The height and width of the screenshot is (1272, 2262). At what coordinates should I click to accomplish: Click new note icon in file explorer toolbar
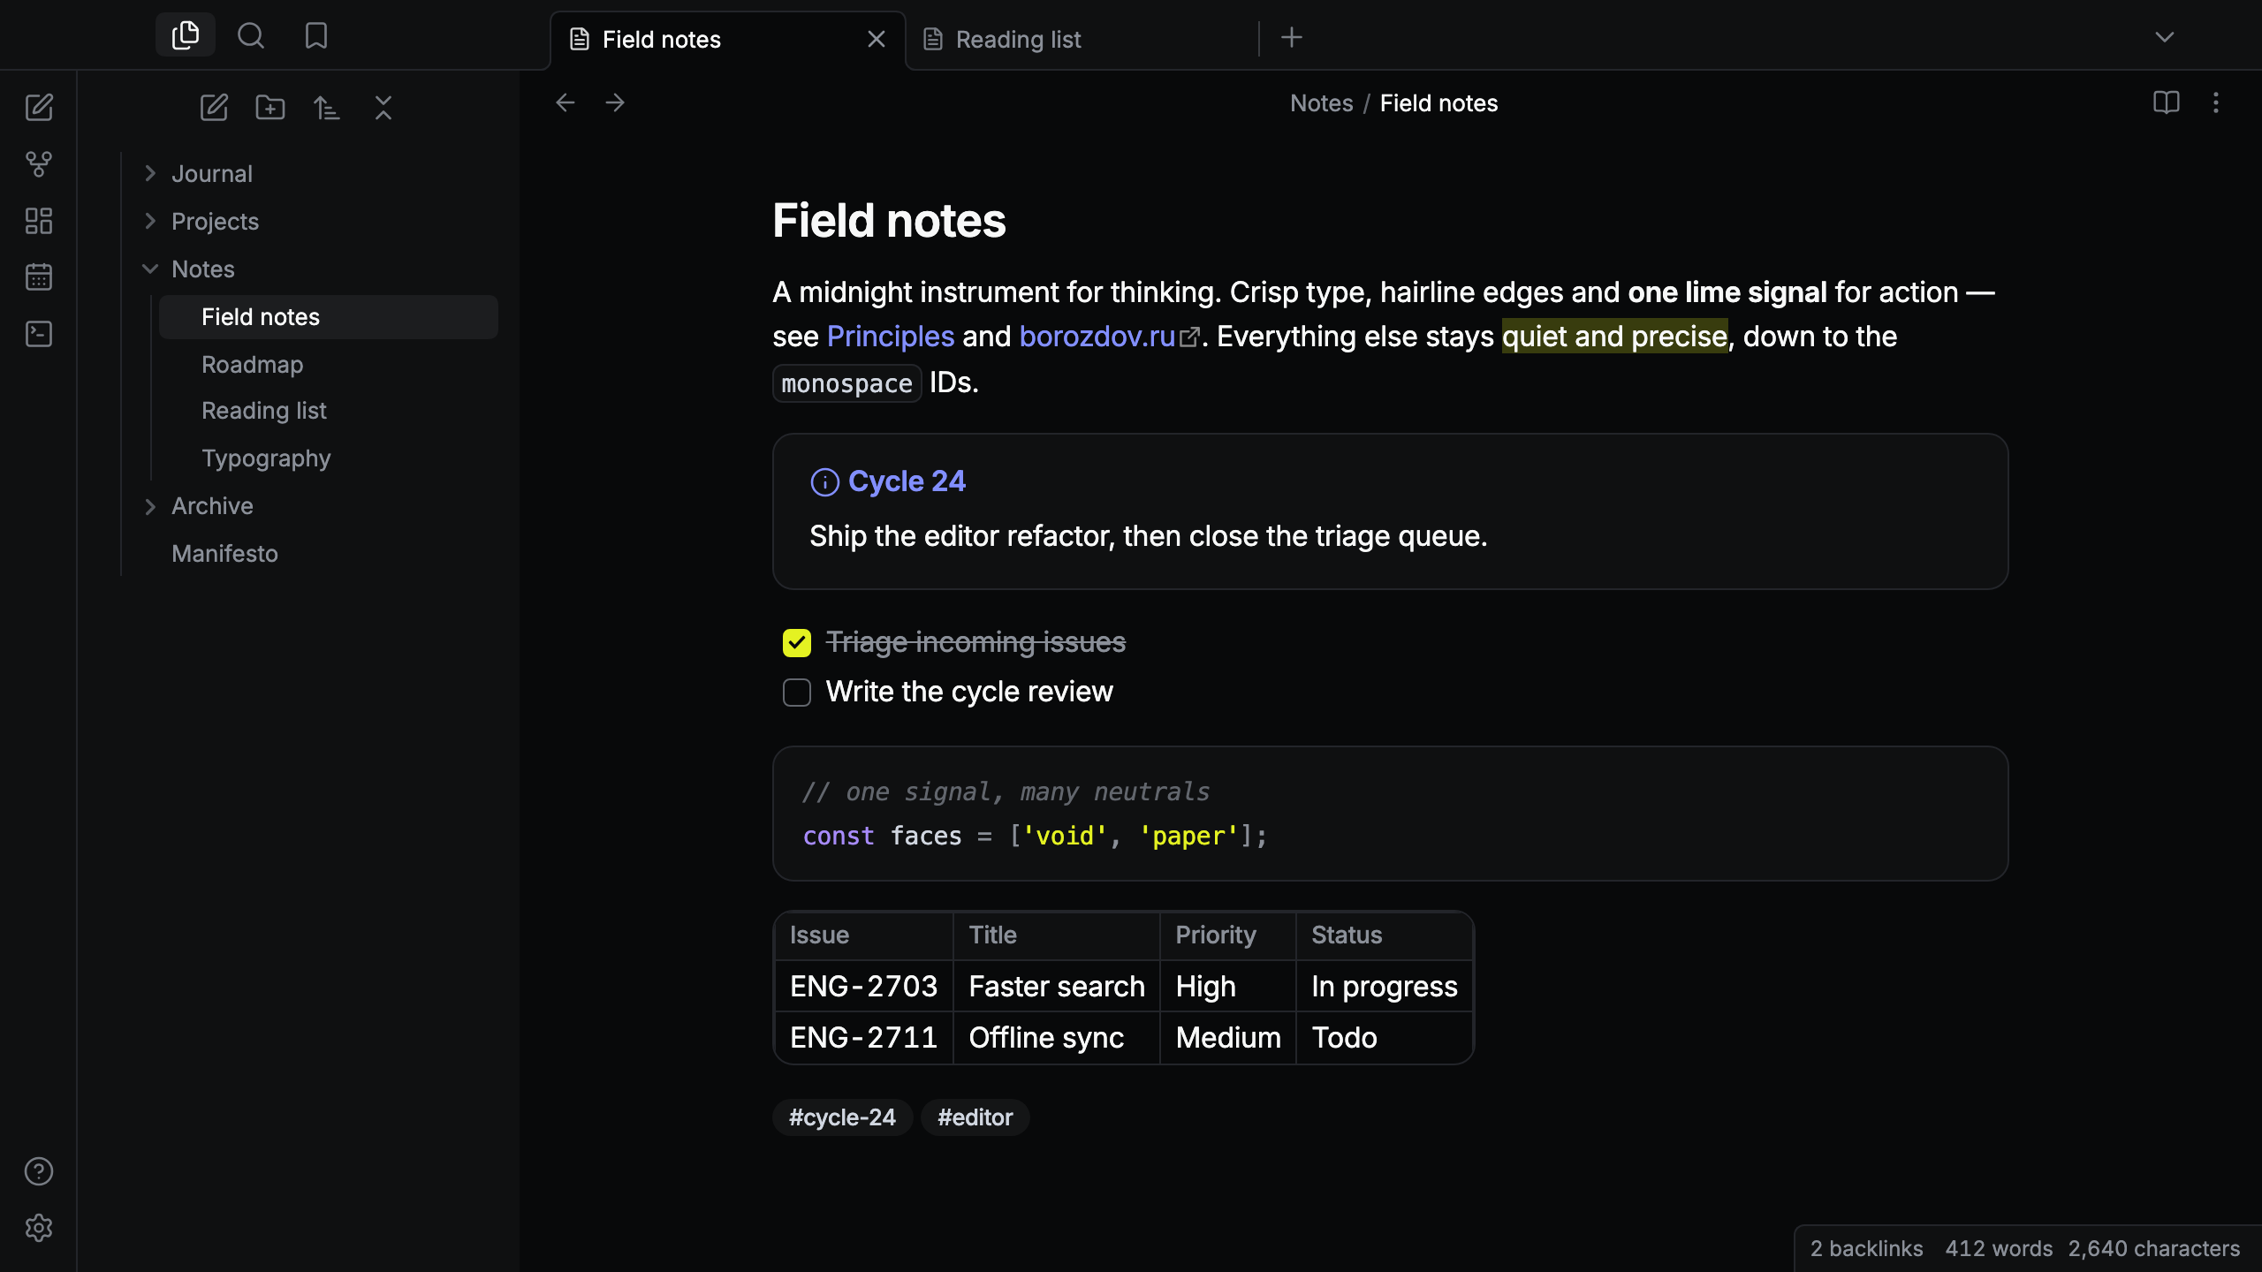(x=214, y=108)
